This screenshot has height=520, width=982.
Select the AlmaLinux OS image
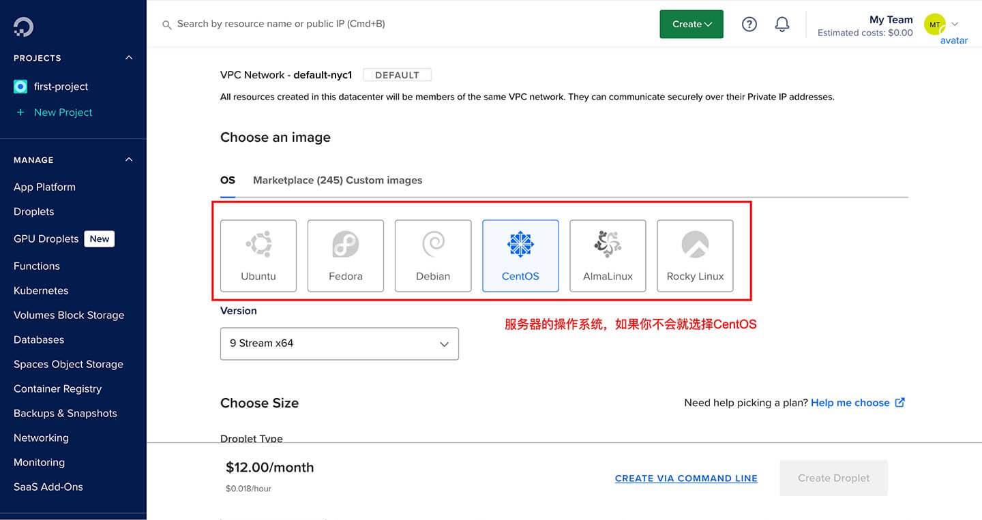click(x=608, y=256)
